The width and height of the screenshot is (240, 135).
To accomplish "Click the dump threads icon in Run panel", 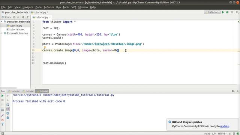I will point(3,110).
